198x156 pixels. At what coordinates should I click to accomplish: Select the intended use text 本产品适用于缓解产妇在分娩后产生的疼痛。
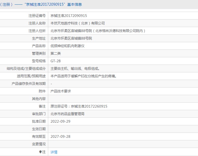coord(84,76)
